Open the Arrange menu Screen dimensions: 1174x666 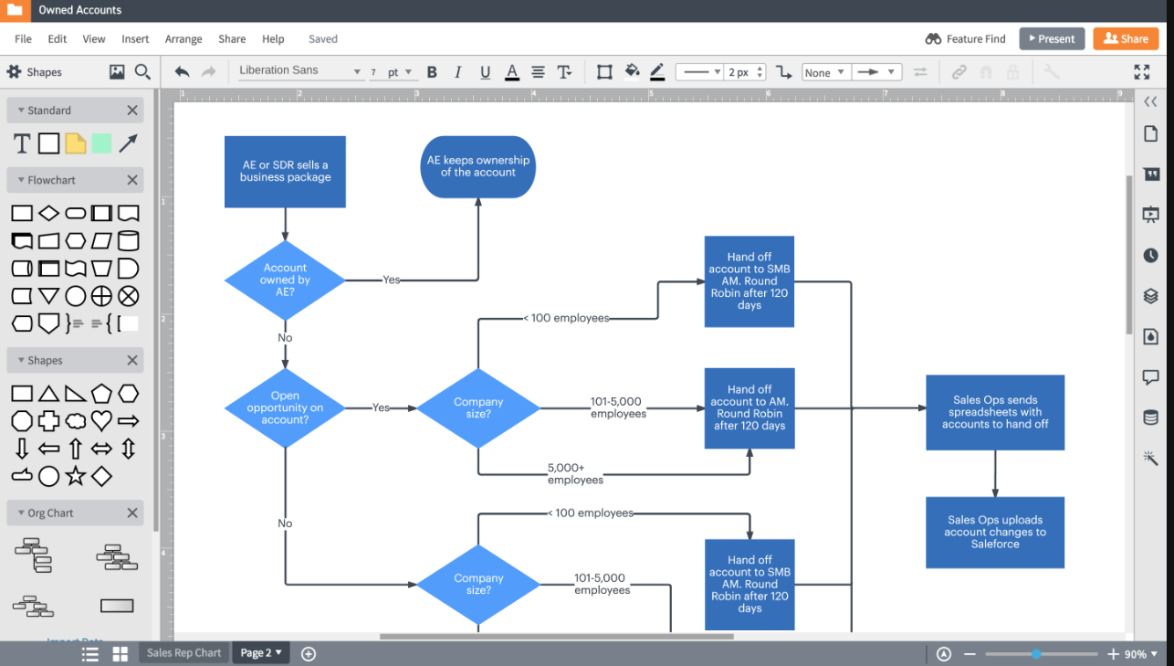(183, 38)
